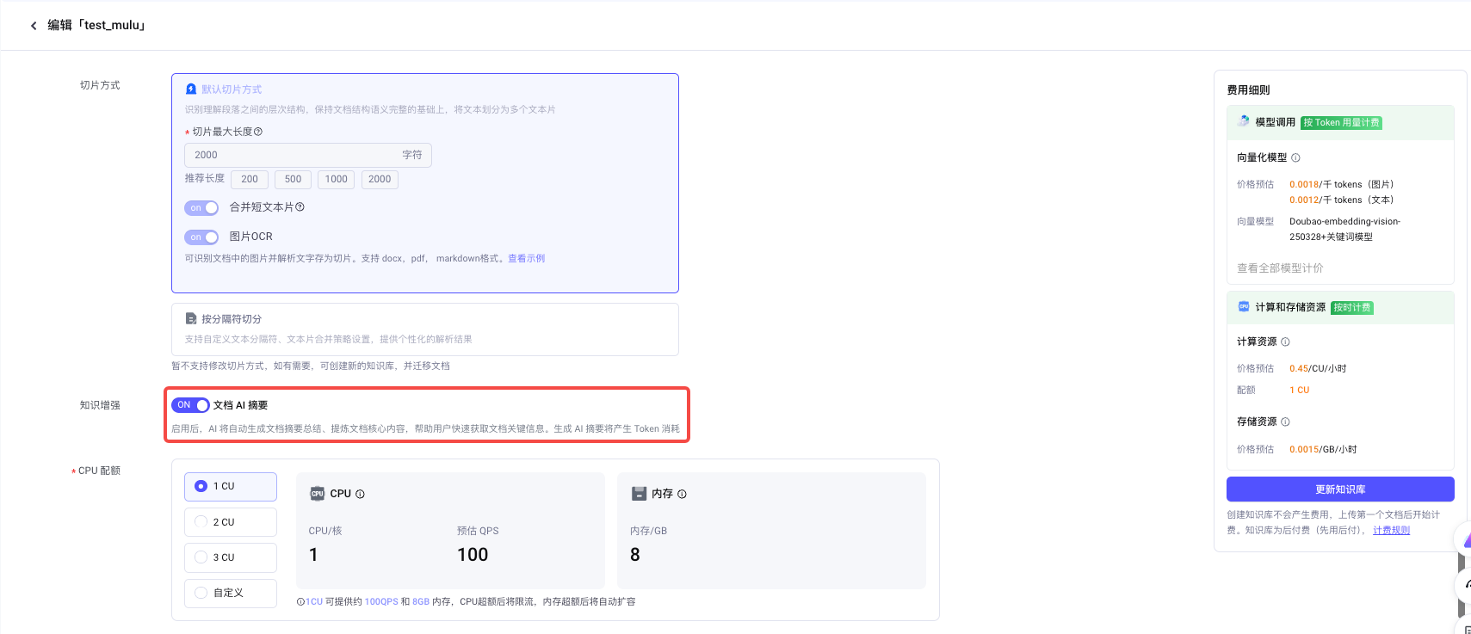Click the 按时计费 tag
Image resolution: width=1471 pixels, height=634 pixels.
coord(1352,308)
